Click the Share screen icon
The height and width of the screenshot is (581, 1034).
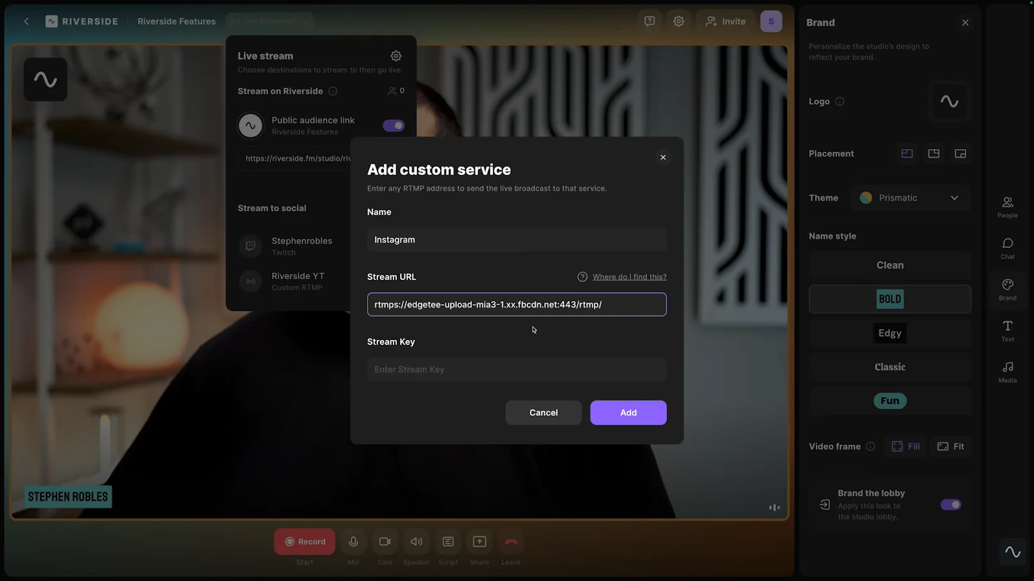(x=480, y=542)
